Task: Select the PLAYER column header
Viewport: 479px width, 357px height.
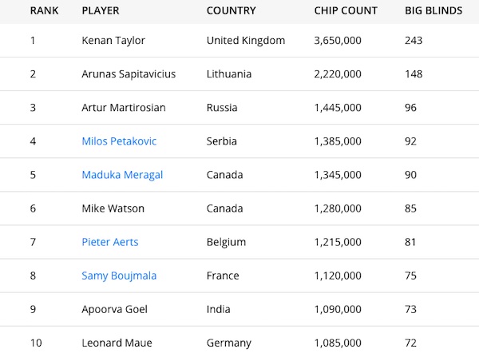Action: click(101, 11)
